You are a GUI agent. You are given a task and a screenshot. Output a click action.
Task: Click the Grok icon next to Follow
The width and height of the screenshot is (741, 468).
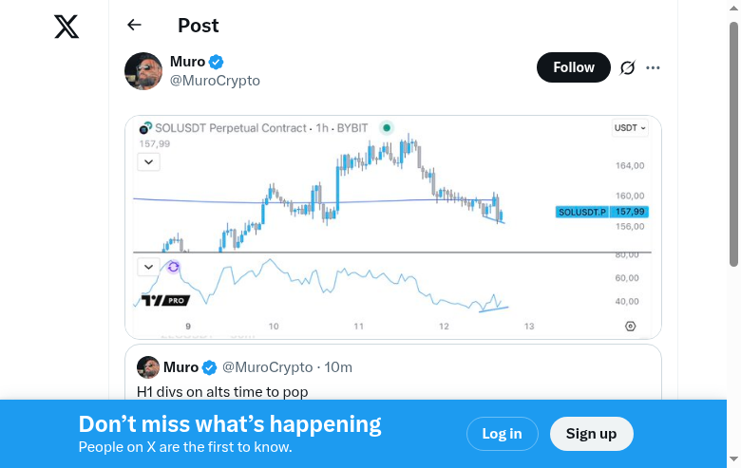[627, 67]
